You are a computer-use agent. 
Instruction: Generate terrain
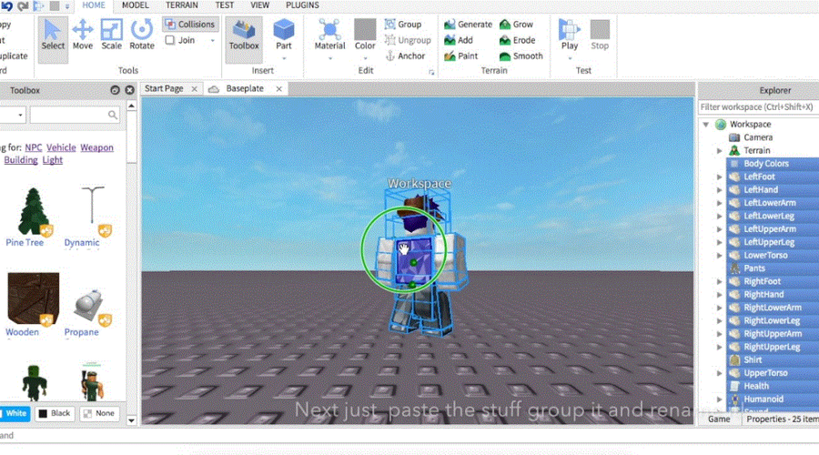click(468, 24)
